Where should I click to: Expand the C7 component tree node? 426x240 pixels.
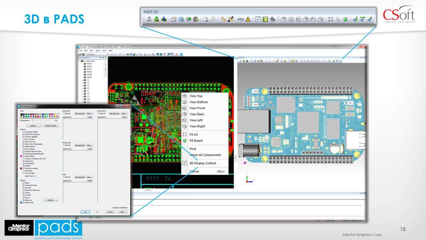coord(82,91)
